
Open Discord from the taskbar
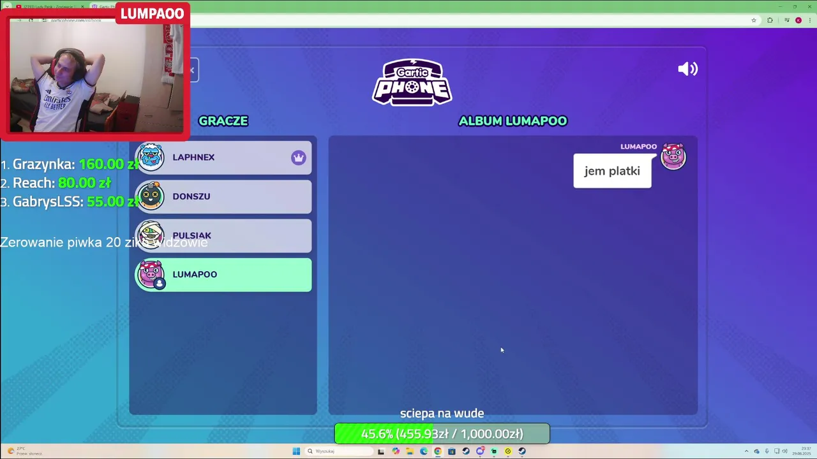point(480,451)
